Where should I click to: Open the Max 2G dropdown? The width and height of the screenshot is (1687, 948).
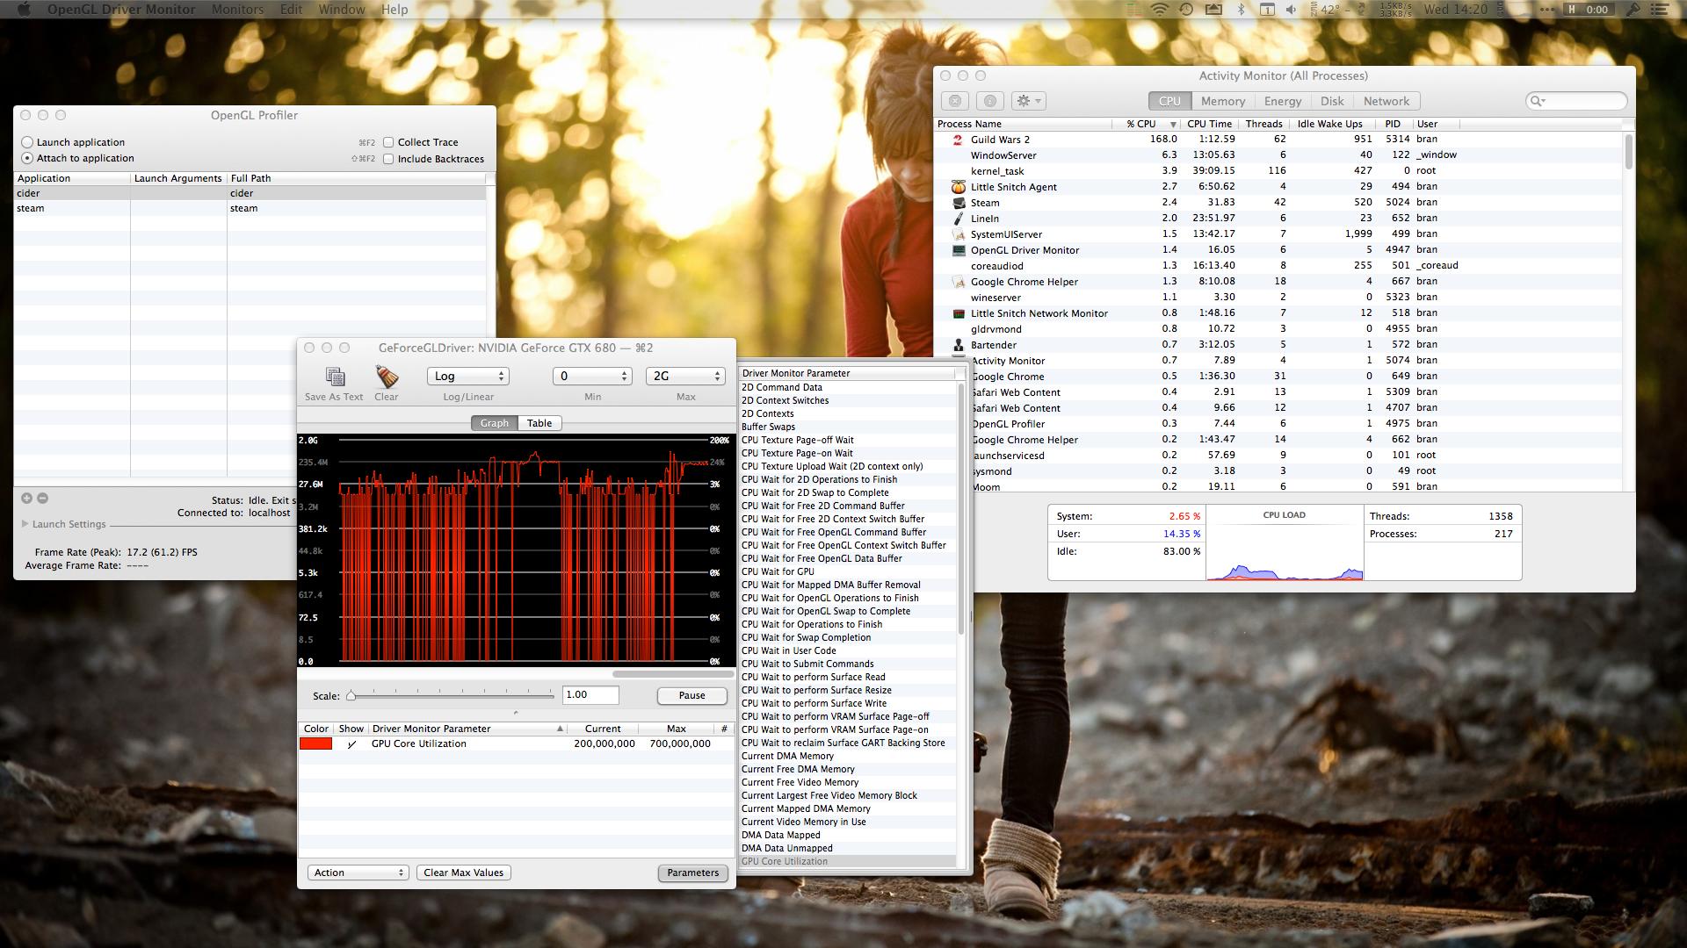[684, 376]
